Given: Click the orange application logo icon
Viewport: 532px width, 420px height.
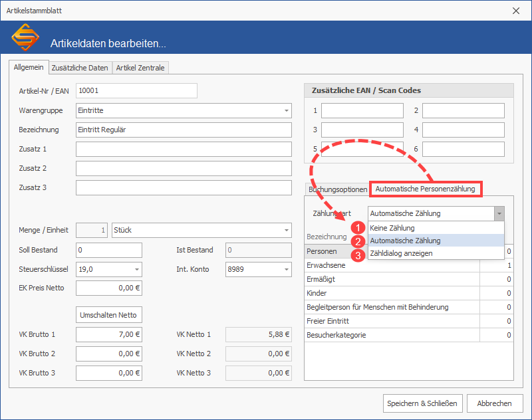Looking at the screenshot, I should [x=26, y=38].
